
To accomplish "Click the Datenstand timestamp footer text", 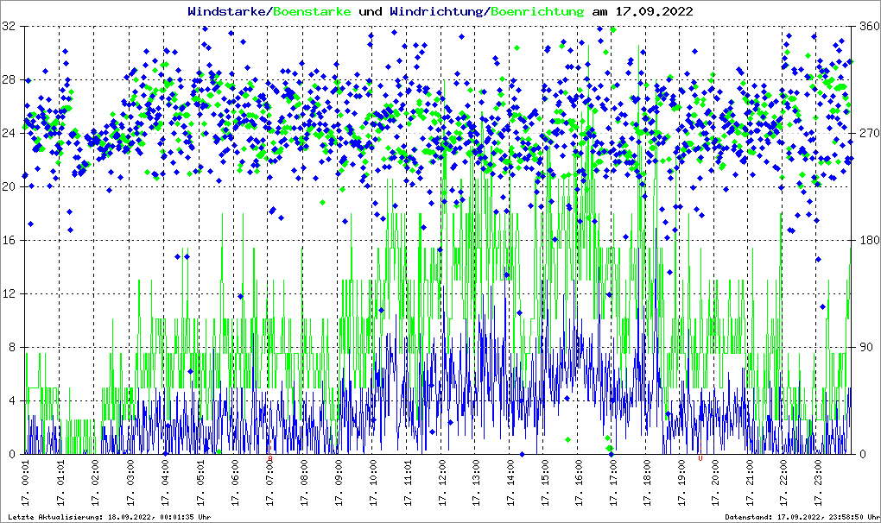I will (x=794, y=517).
